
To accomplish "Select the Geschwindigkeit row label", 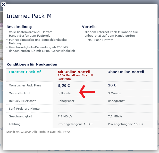I will (x=20, y=116).
